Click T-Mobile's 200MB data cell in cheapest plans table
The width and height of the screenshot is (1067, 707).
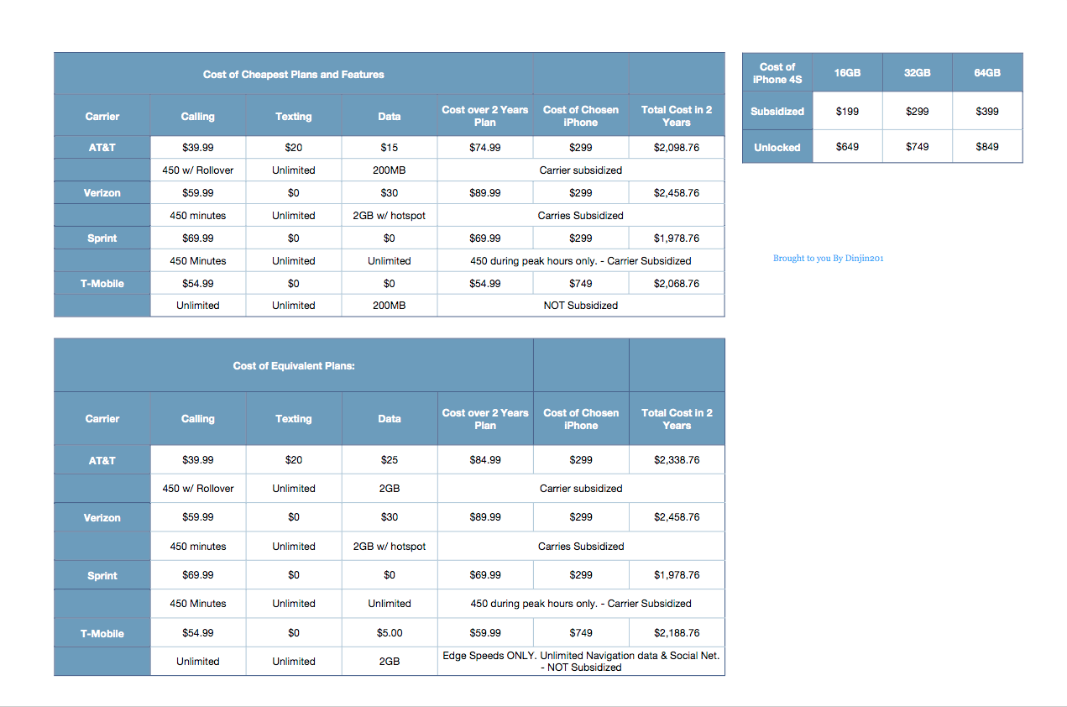point(390,306)
